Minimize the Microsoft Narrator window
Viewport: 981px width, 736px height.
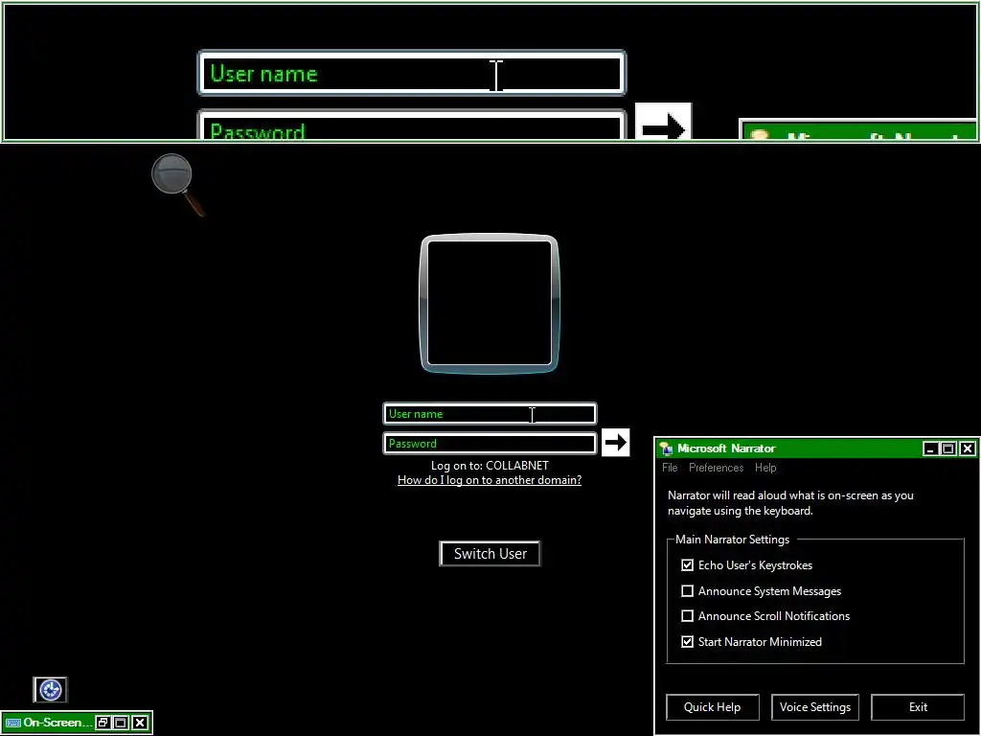(930, 448)
